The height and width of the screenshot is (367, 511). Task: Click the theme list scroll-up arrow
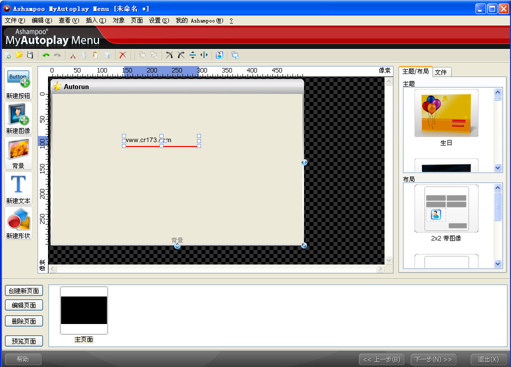(x=497, y=92)
